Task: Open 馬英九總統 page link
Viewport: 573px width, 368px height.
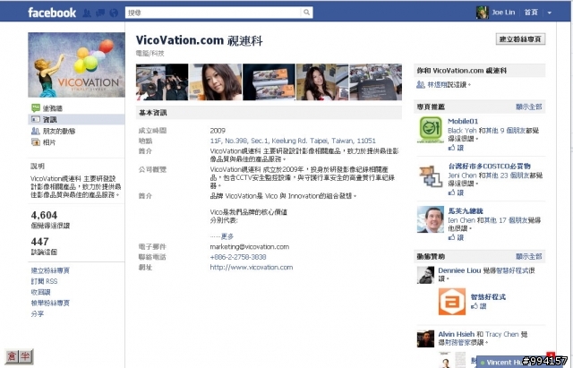Action: click(466, 210)
